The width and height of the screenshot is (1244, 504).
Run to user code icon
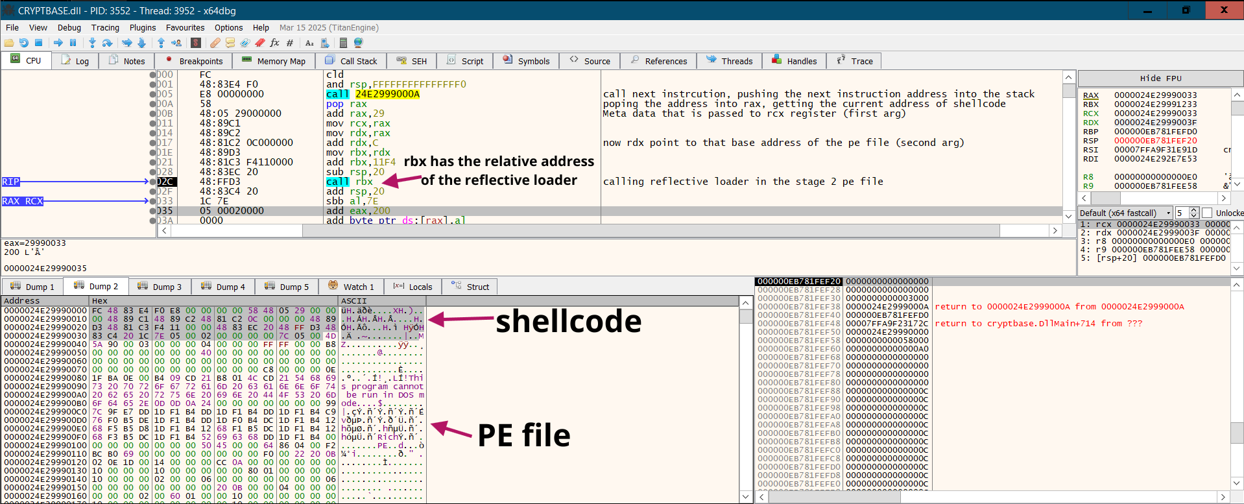pos(176,43)
